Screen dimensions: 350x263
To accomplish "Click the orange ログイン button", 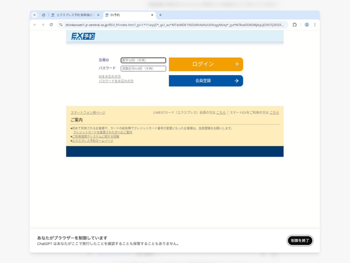I will pyautogui.click(x=206, y=64).
